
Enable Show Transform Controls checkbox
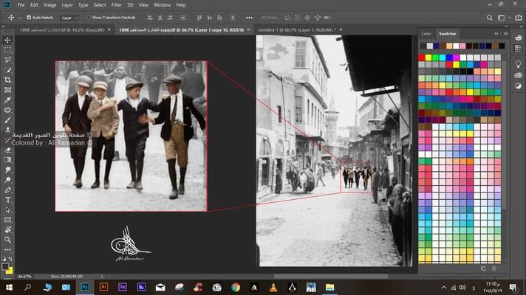[88, 17]
